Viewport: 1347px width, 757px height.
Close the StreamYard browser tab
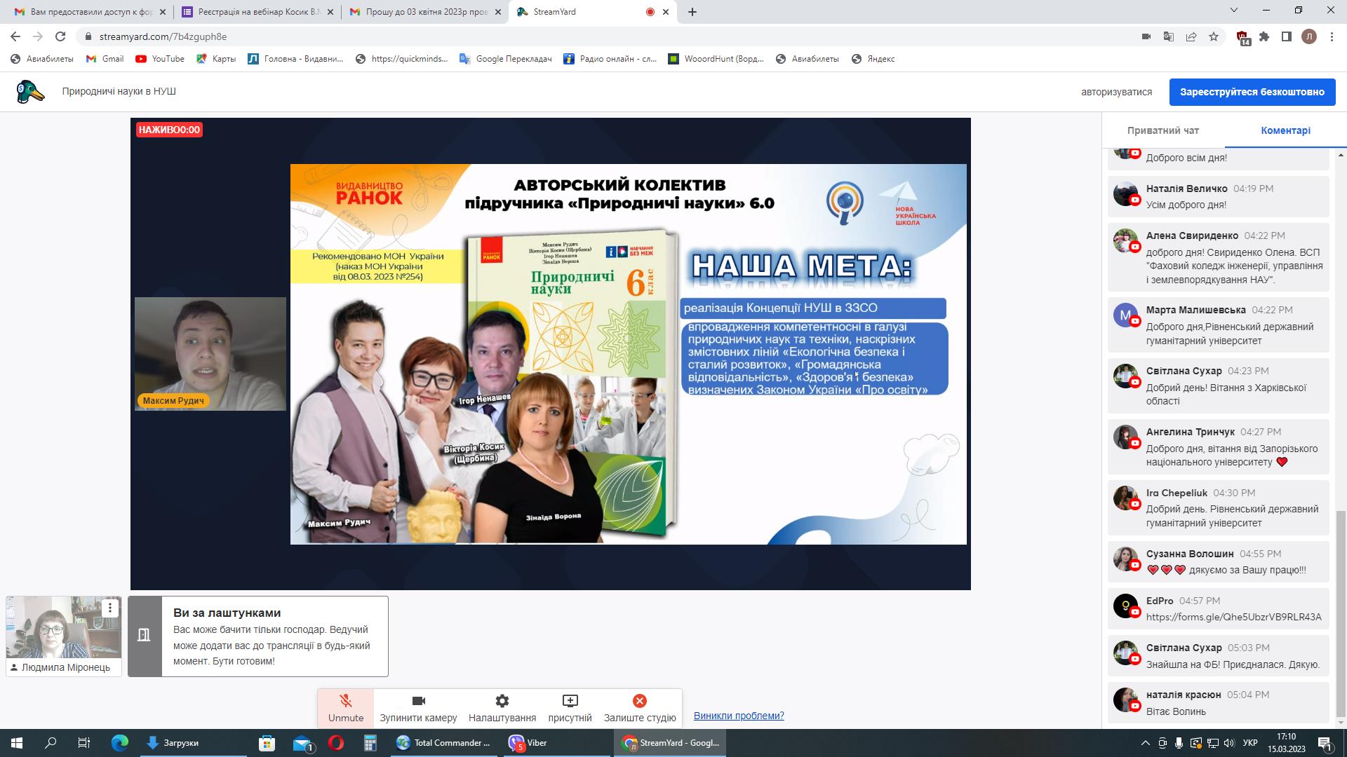pyautogui.click(x=666, y=12)
